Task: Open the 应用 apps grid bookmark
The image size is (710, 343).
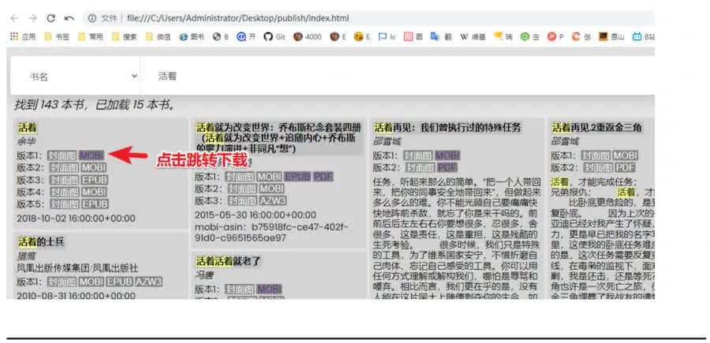Action: (x=23, y=36)
